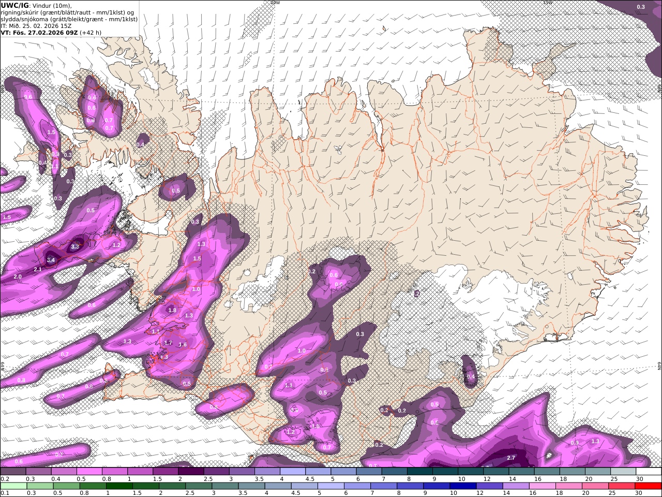Pick the lower legend light green swatch above 0.1
The width and height of the screenshot is (662, 497).
(x=13, y=486)
